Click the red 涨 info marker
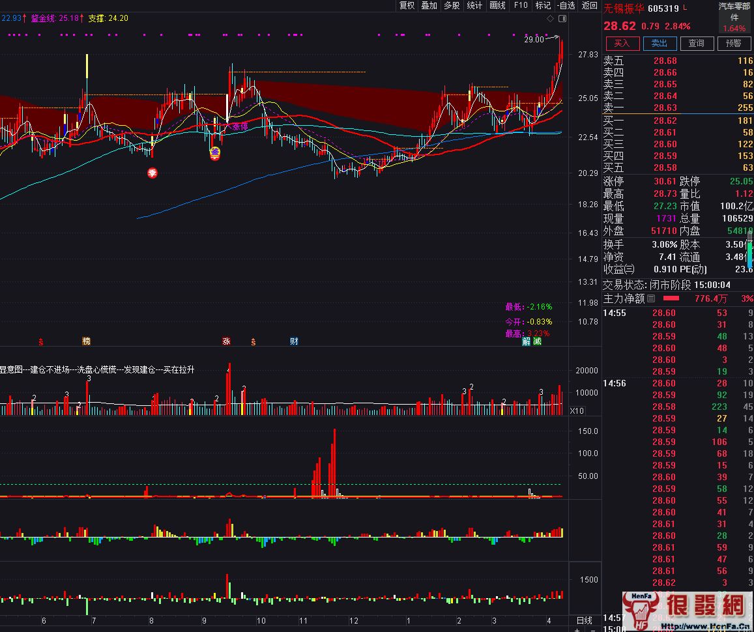This screenshot has height=632, width=754. tap(226, 341)
